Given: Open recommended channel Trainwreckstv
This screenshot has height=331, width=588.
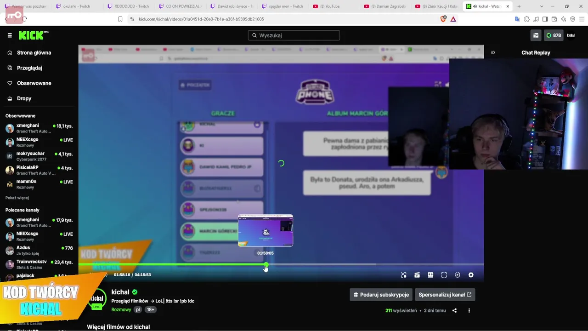Looking at the screenshot, I should point(39,264).
